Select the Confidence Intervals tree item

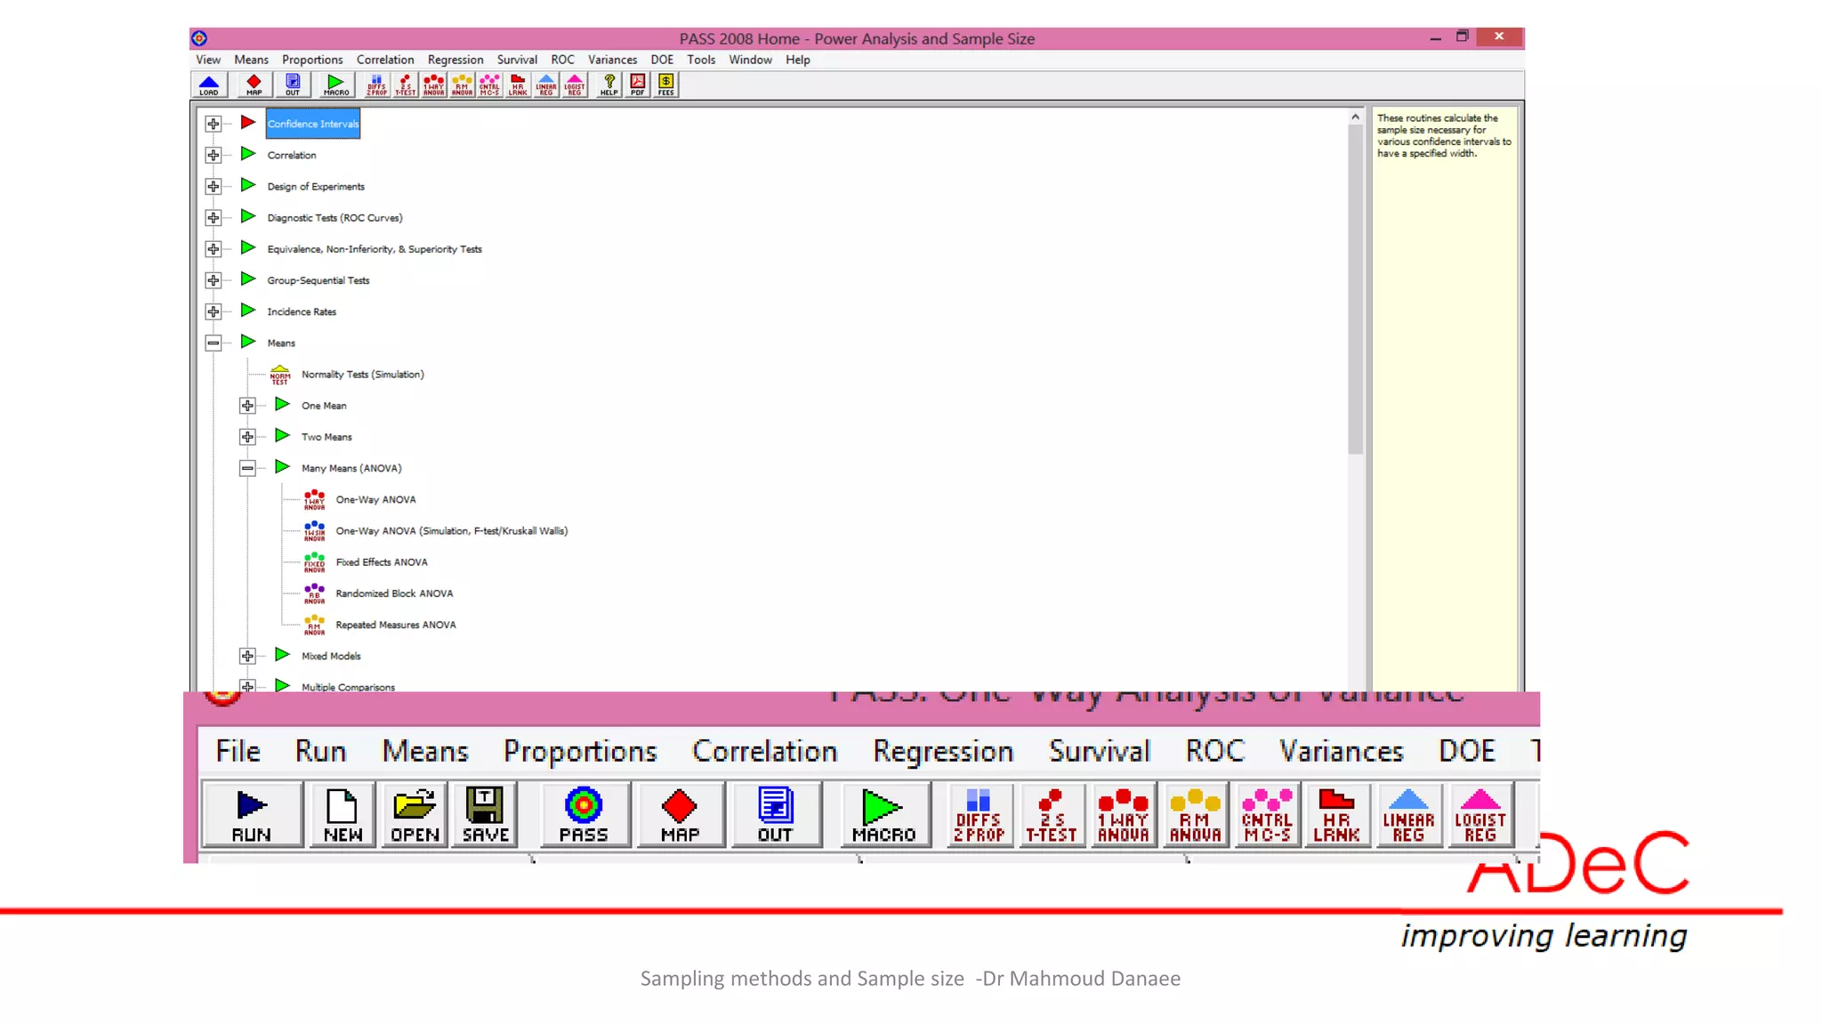(x=313, y=124)
